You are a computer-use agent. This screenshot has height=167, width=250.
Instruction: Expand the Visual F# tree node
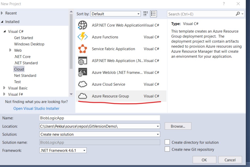pos(4,94)
